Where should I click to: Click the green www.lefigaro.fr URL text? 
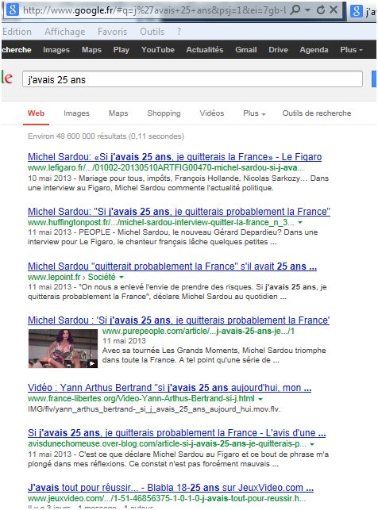tap(166, 168)
